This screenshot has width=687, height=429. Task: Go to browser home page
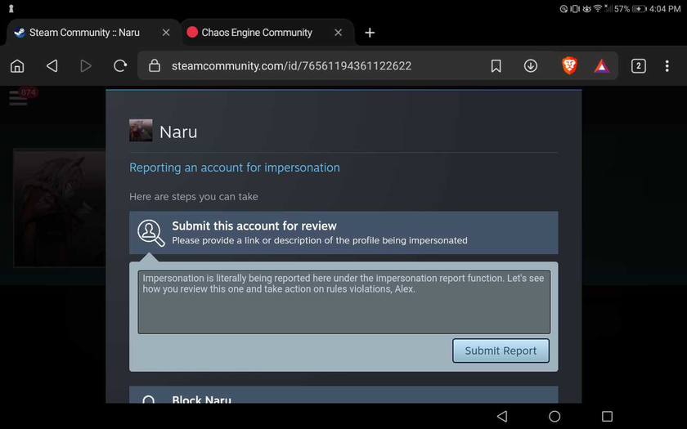tap(17, 66)
